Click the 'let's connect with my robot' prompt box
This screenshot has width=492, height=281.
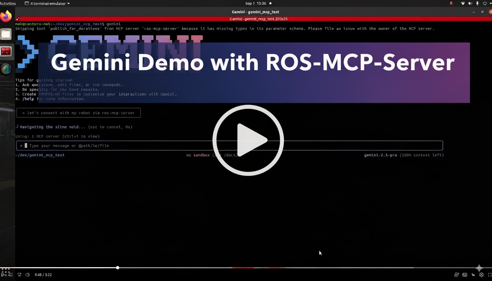coord(78,113)
